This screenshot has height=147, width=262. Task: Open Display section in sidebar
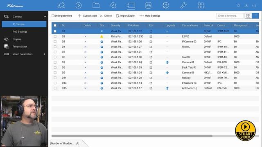17,39
